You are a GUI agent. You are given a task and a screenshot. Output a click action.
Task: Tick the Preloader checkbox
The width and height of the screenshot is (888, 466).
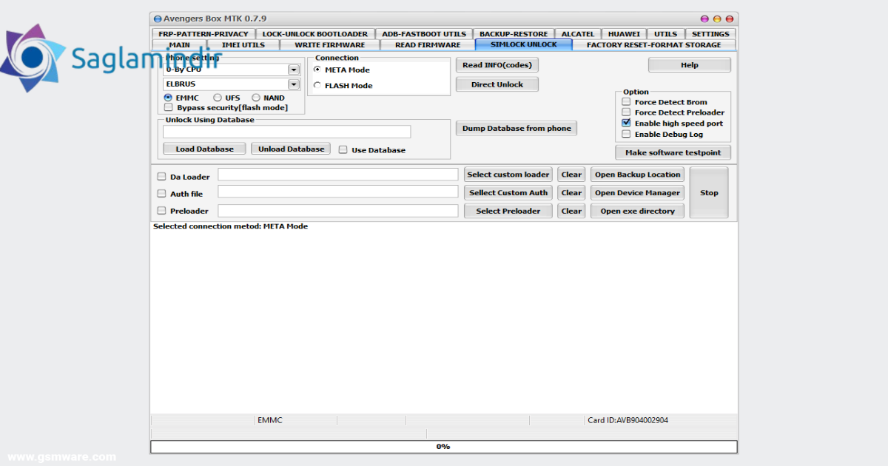(162, 211)
